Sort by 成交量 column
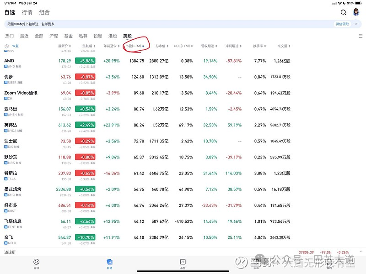Screen dimensions: 366x274 pyautogui.click(x=284, y=46)
